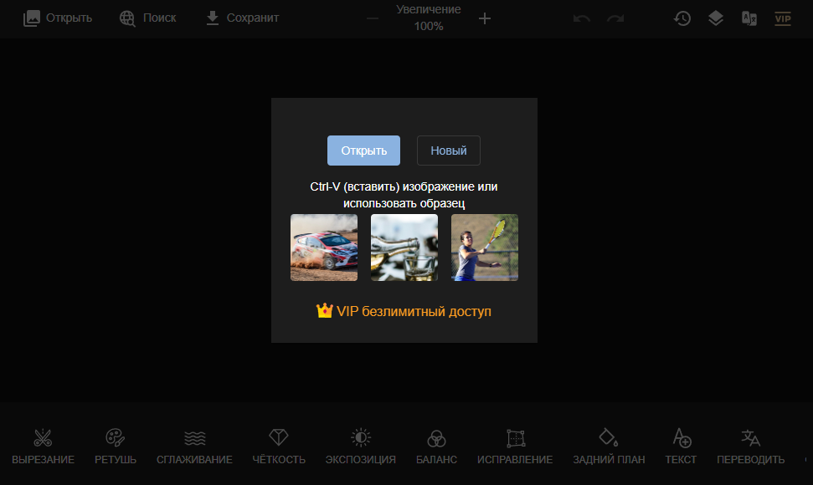Click the VIP icon in the top bar
This screenshot has height=485, width=813.
[x=783, y=18]
